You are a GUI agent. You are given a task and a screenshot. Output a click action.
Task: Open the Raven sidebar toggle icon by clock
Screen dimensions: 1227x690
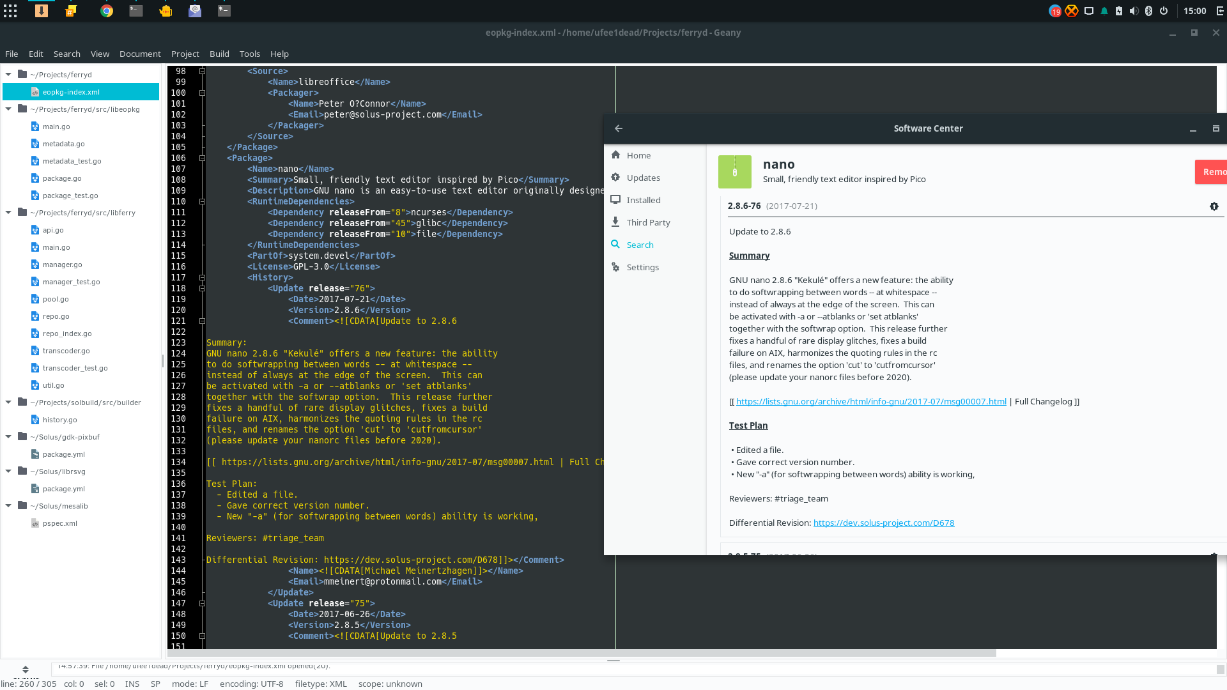pos(1219,11)
